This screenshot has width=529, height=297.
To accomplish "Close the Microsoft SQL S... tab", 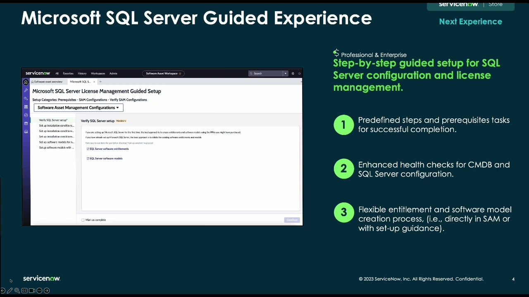I will [94, 82].
